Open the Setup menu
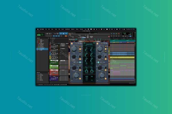 [77, 29]
